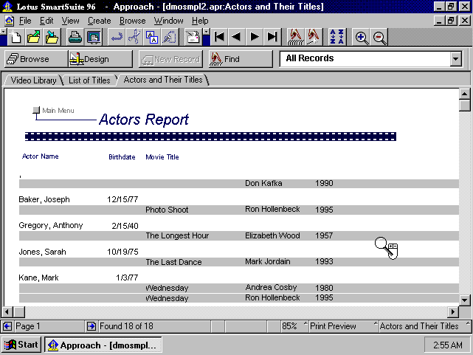Open the Help menu
Screen dimensions: 473x355
click(200, 21)
